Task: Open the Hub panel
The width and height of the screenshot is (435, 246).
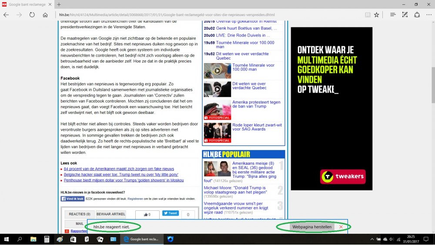Action: [393, 15]
